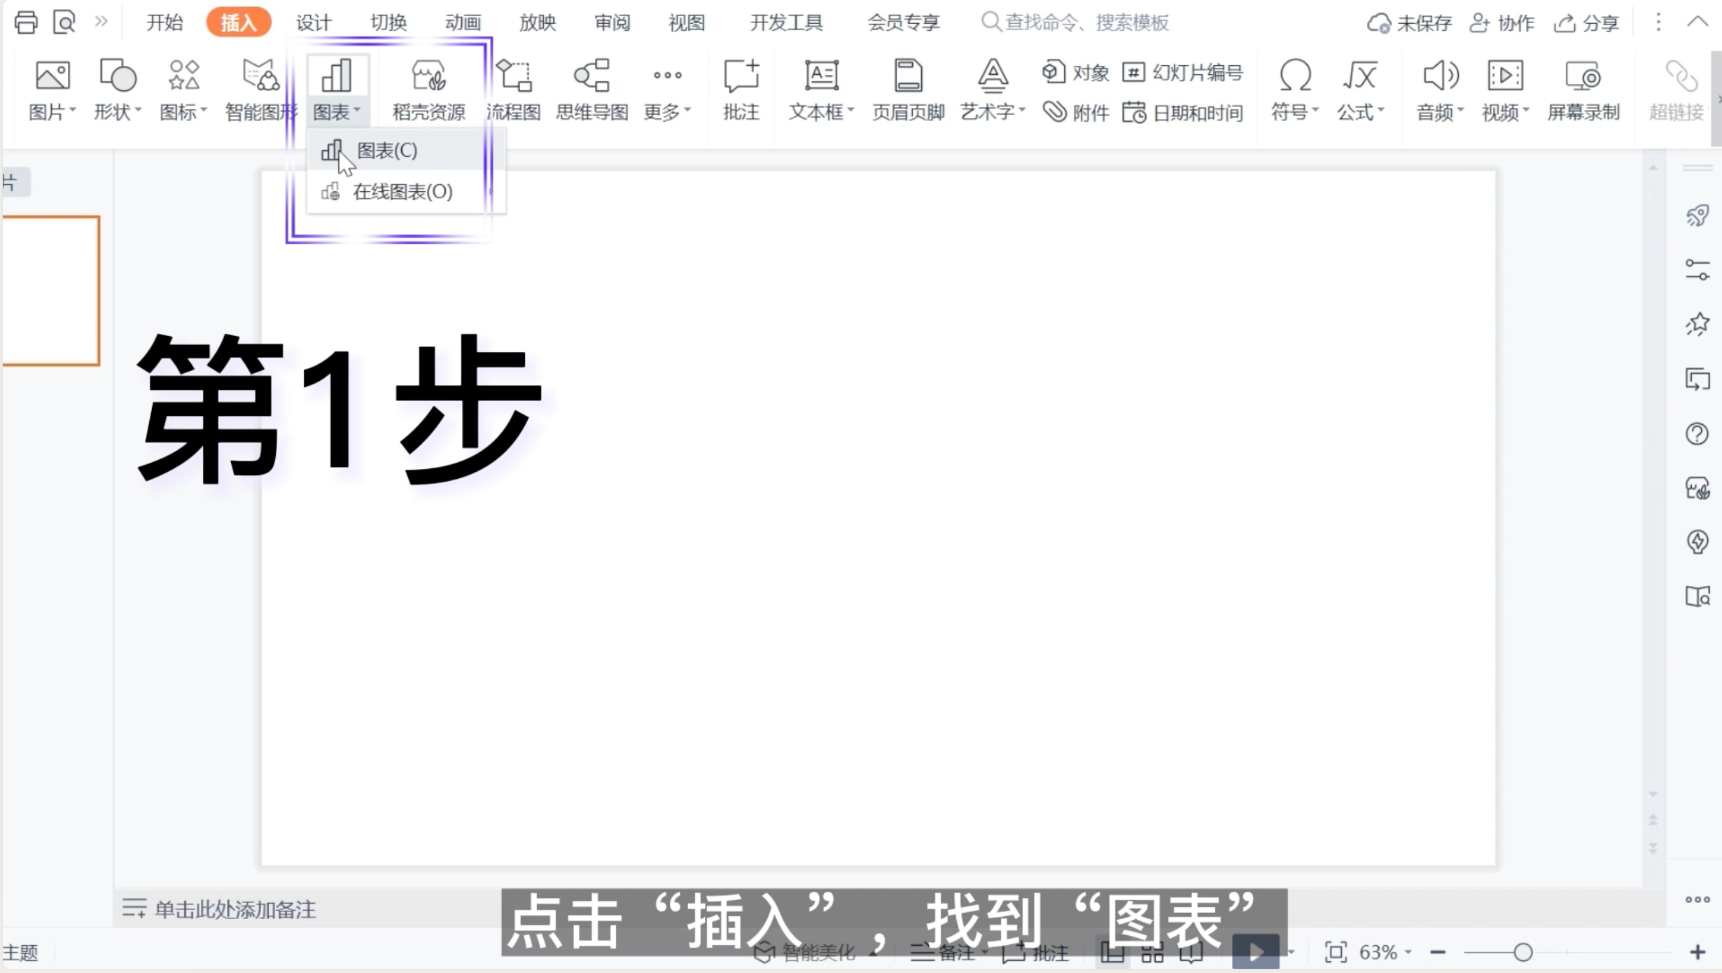Select 图表(C) from context menu
The image size is (1722, 973).
click(x=386, y=150)
